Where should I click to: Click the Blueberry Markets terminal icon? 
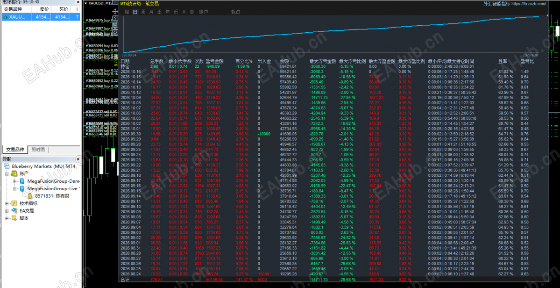[x=7, y=166]
